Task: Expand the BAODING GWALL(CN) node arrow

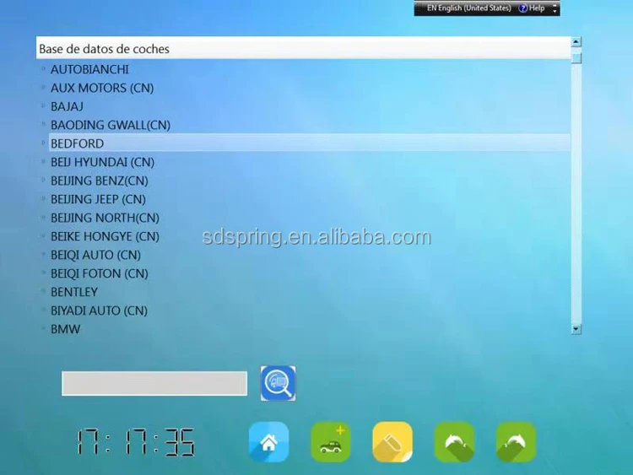Action: point(43,125)
